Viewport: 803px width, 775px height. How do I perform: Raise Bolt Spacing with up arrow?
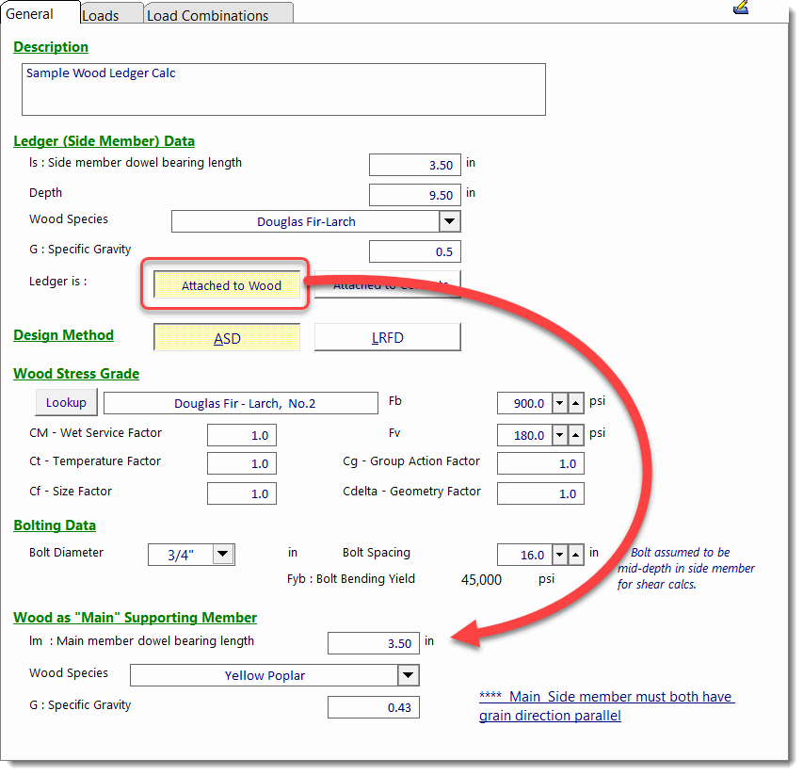[x=575, y=556]
